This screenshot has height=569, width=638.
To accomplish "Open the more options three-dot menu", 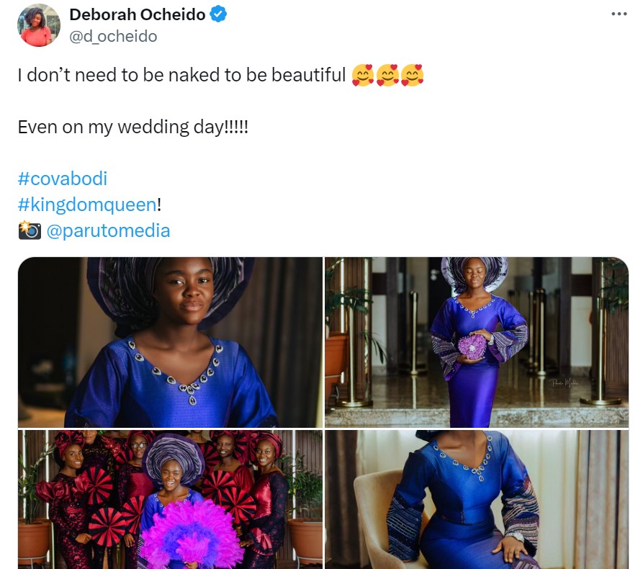I will [619, 14].
